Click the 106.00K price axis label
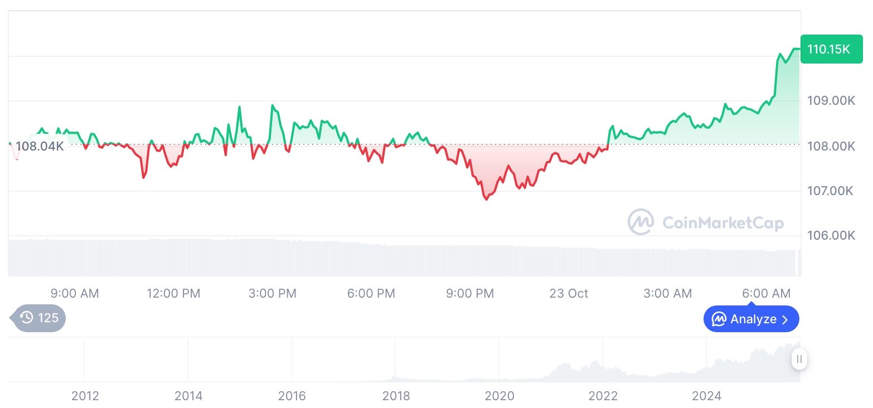873x408 pixels. [x=831, y=235]
